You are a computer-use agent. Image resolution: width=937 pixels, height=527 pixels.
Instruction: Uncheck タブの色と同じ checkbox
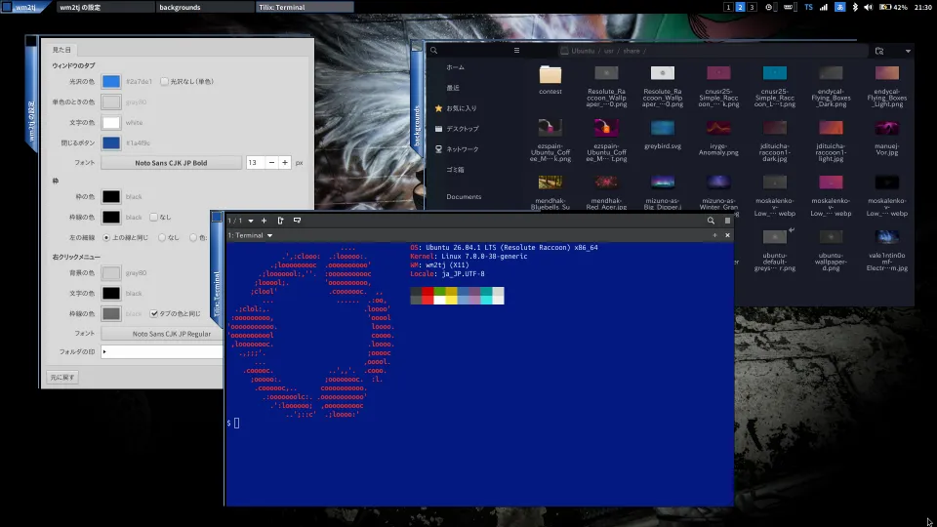click(x=154, y=313)
